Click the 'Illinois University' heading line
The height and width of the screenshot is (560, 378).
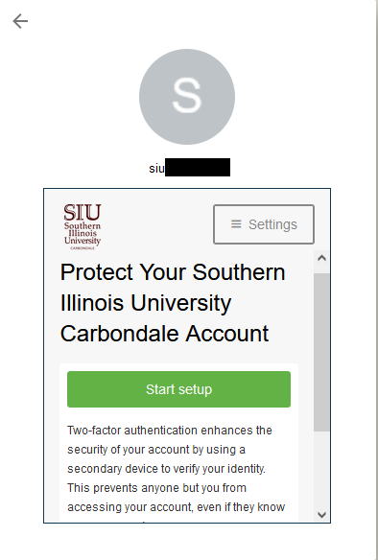pos(146,303)
